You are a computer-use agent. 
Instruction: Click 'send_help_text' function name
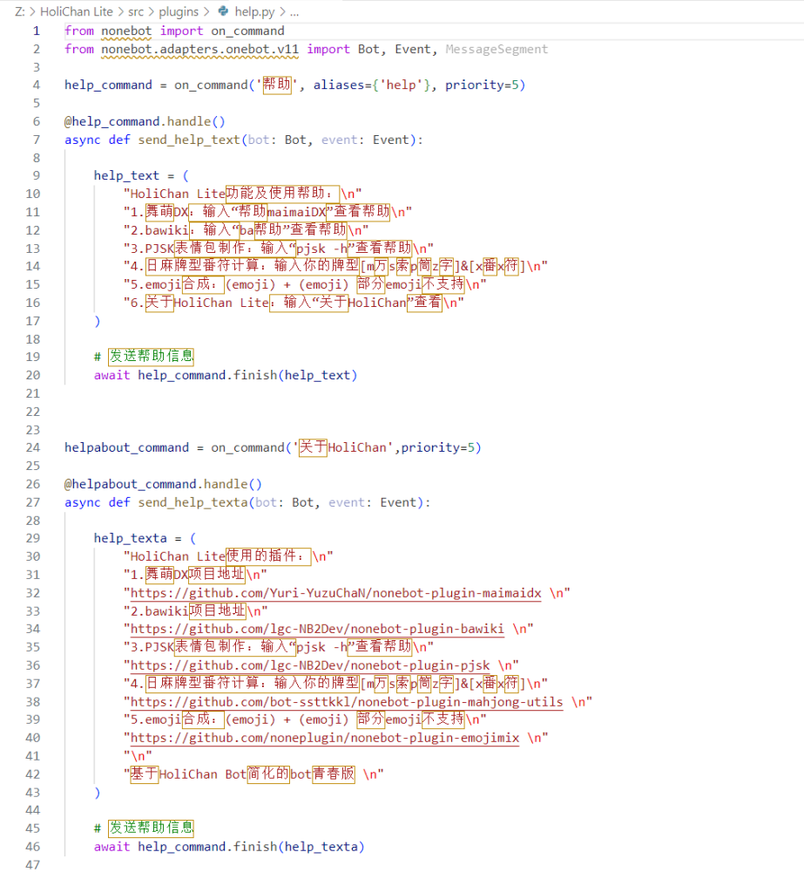[x=189, y=140]
